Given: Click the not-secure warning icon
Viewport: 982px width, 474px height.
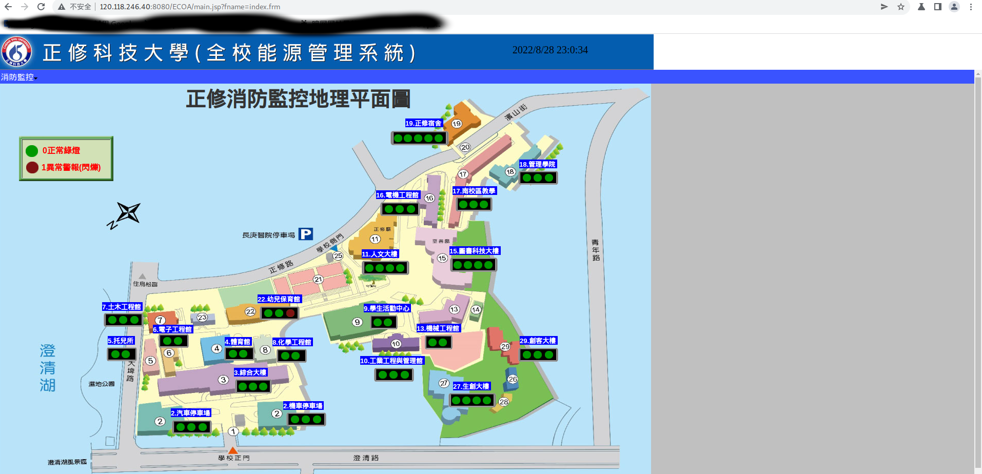Looking at the screenshot, I should (x=62, y=7).
